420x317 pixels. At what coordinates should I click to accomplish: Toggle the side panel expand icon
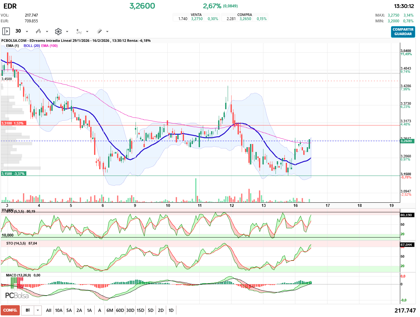(x=6, y=31)
